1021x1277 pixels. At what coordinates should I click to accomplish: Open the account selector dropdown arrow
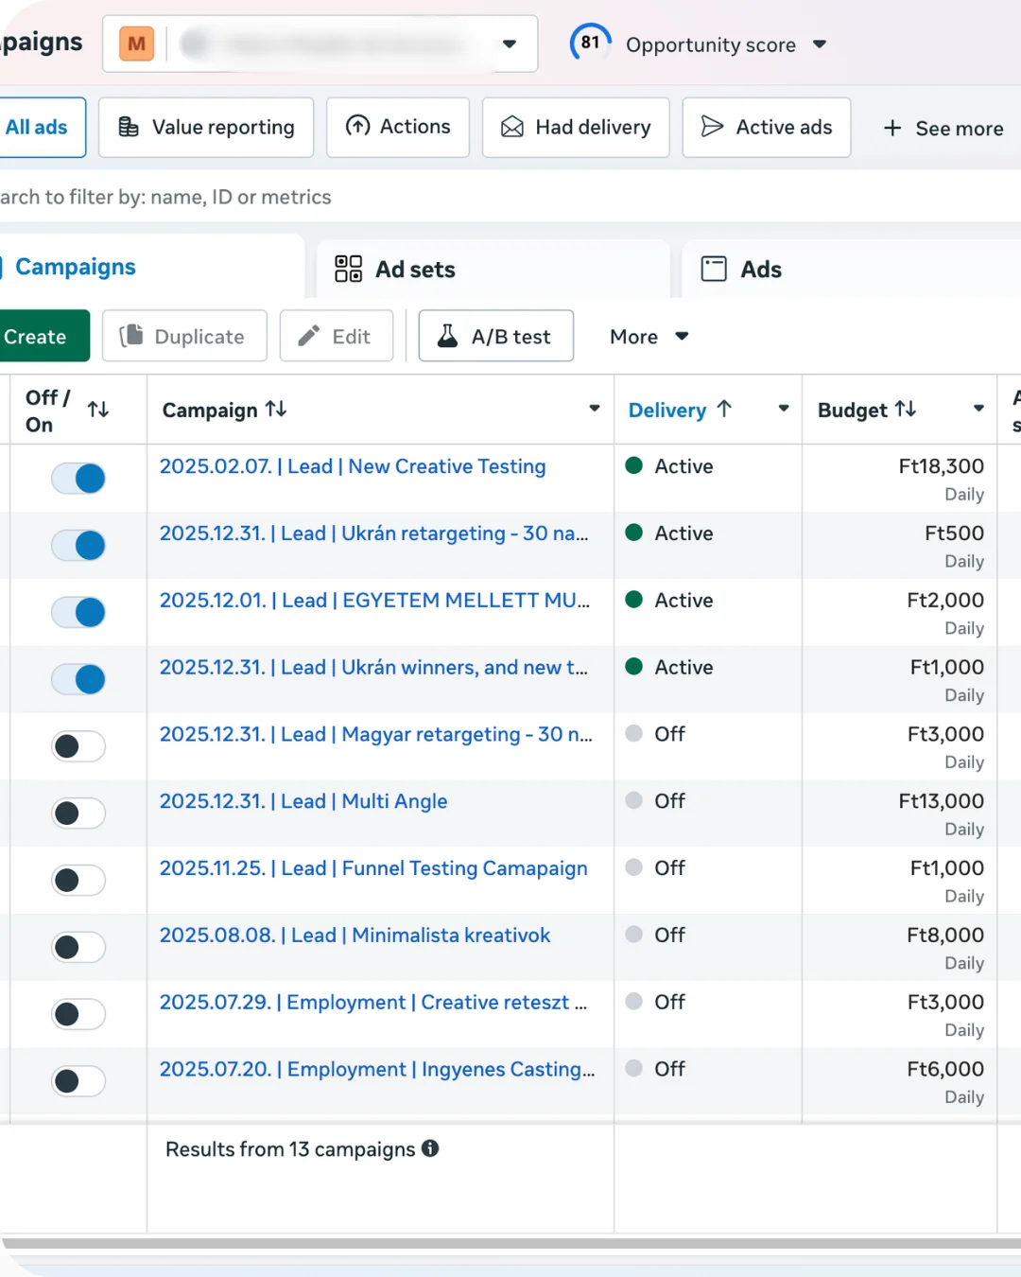click(509, 44)
